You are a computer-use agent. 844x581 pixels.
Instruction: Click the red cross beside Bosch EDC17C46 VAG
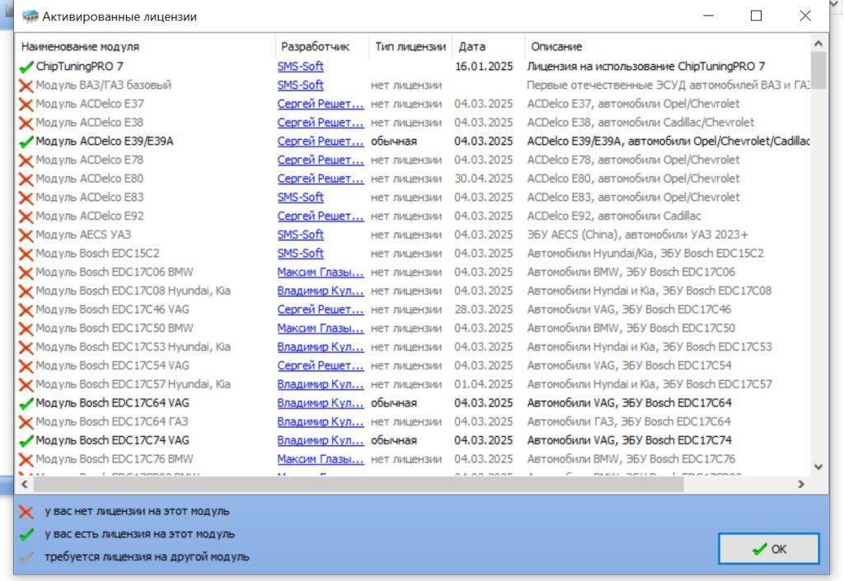point(26,310)
